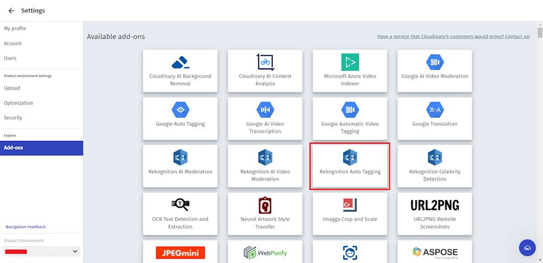This screenshot has width=543, height=263.
Task: Select the Add-ons sidebar item
Action: pyautogui.click(x=42, y=148)
